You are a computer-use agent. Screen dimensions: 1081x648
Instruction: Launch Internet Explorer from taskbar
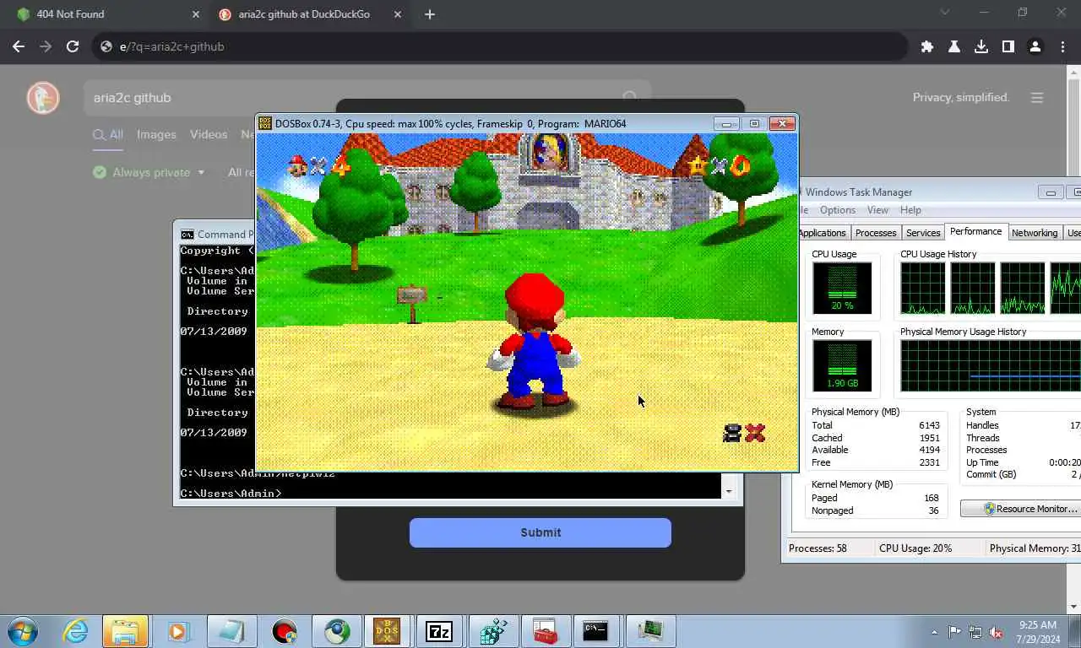75,631
